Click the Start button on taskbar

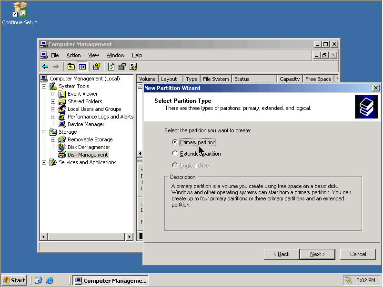coord(14,280)
